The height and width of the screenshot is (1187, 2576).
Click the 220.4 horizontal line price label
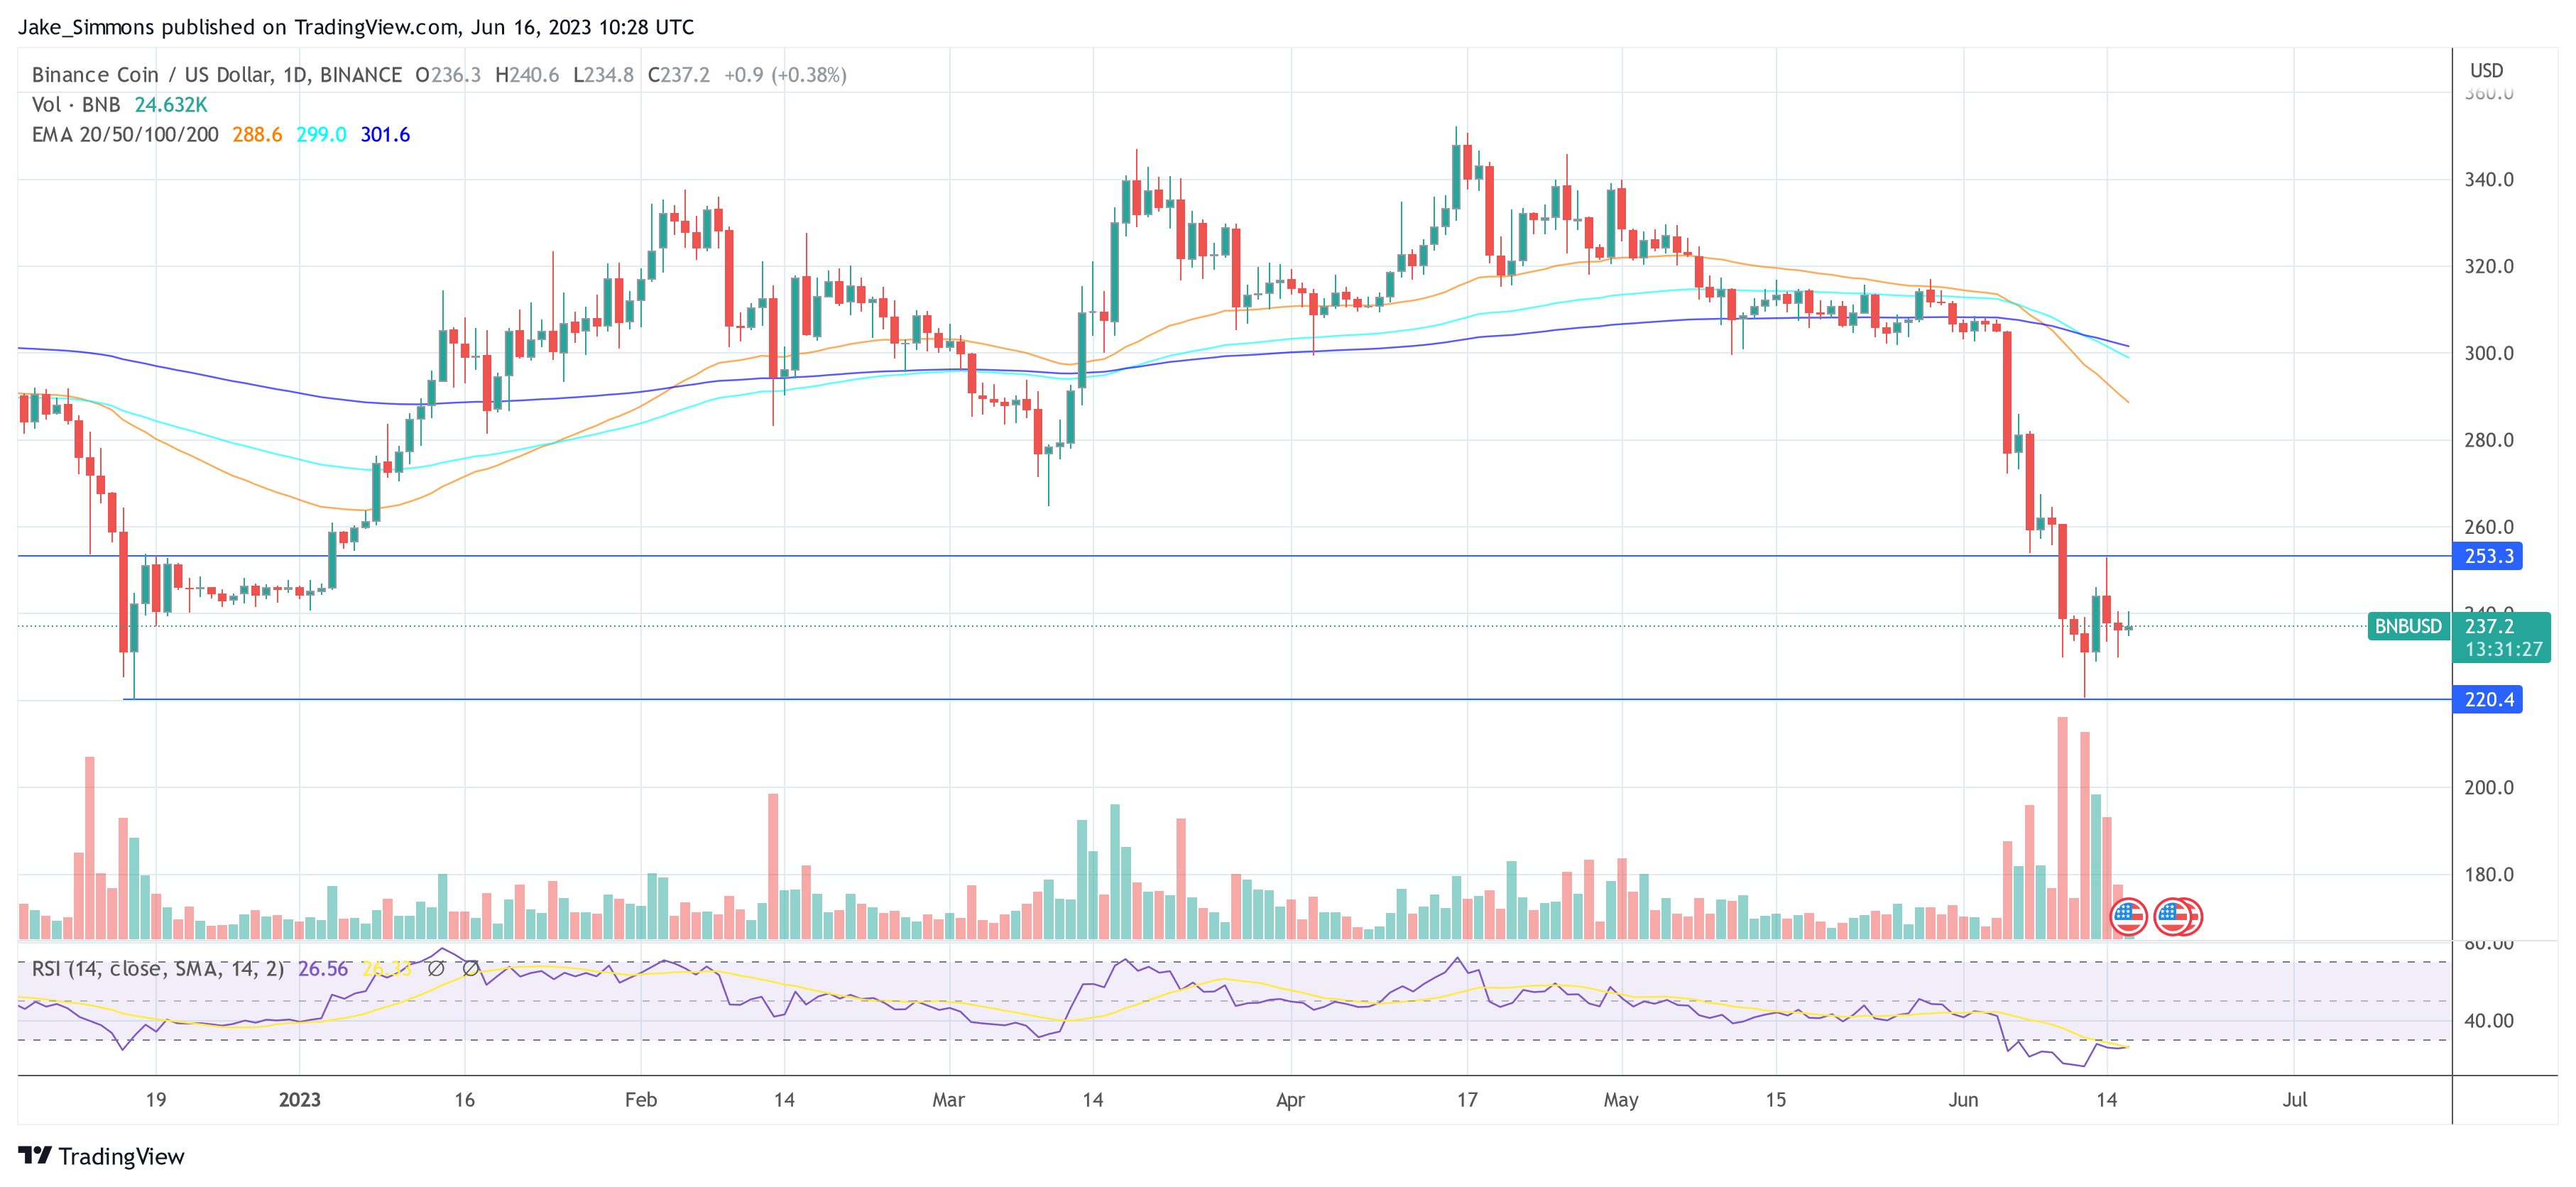pyautogui.click(x=2487, y=699)
